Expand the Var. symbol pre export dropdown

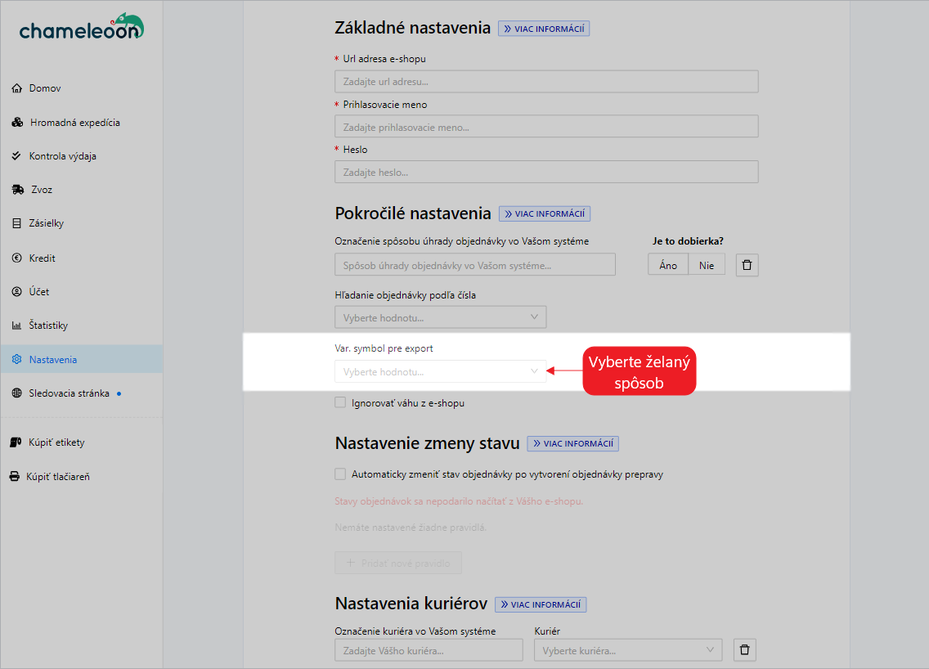[x=440, y=371]
